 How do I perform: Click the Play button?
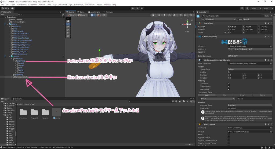point(133,8)
